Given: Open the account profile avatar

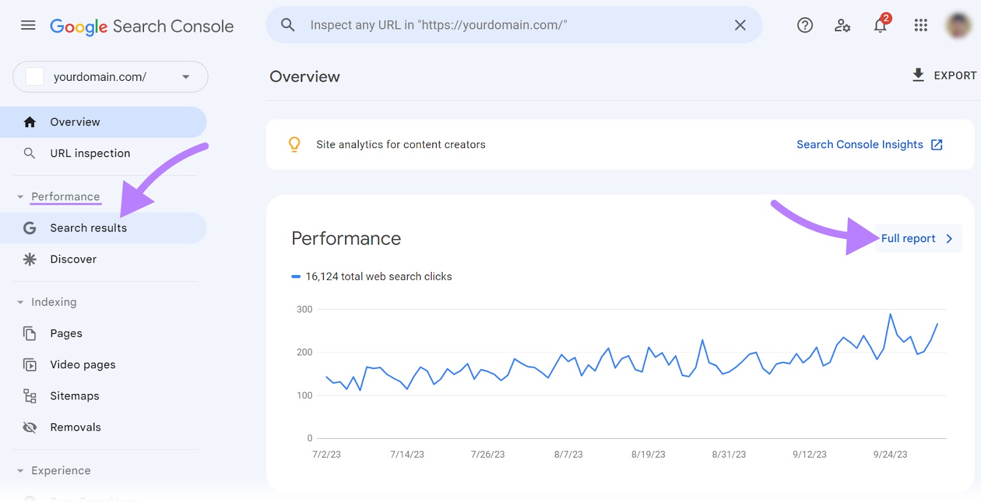Looking at the screenshot, I should point(958,25).
